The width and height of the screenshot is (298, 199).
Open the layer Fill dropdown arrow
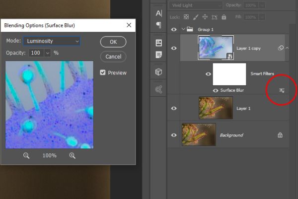262,17
